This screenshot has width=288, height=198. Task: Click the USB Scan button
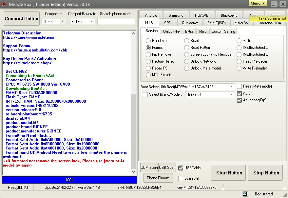(x=167, y=168)
